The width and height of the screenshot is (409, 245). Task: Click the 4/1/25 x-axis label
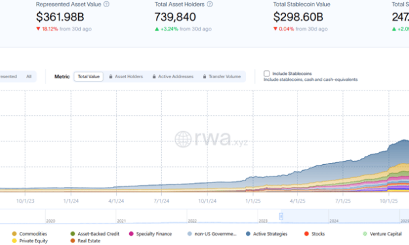pos(297,201)
